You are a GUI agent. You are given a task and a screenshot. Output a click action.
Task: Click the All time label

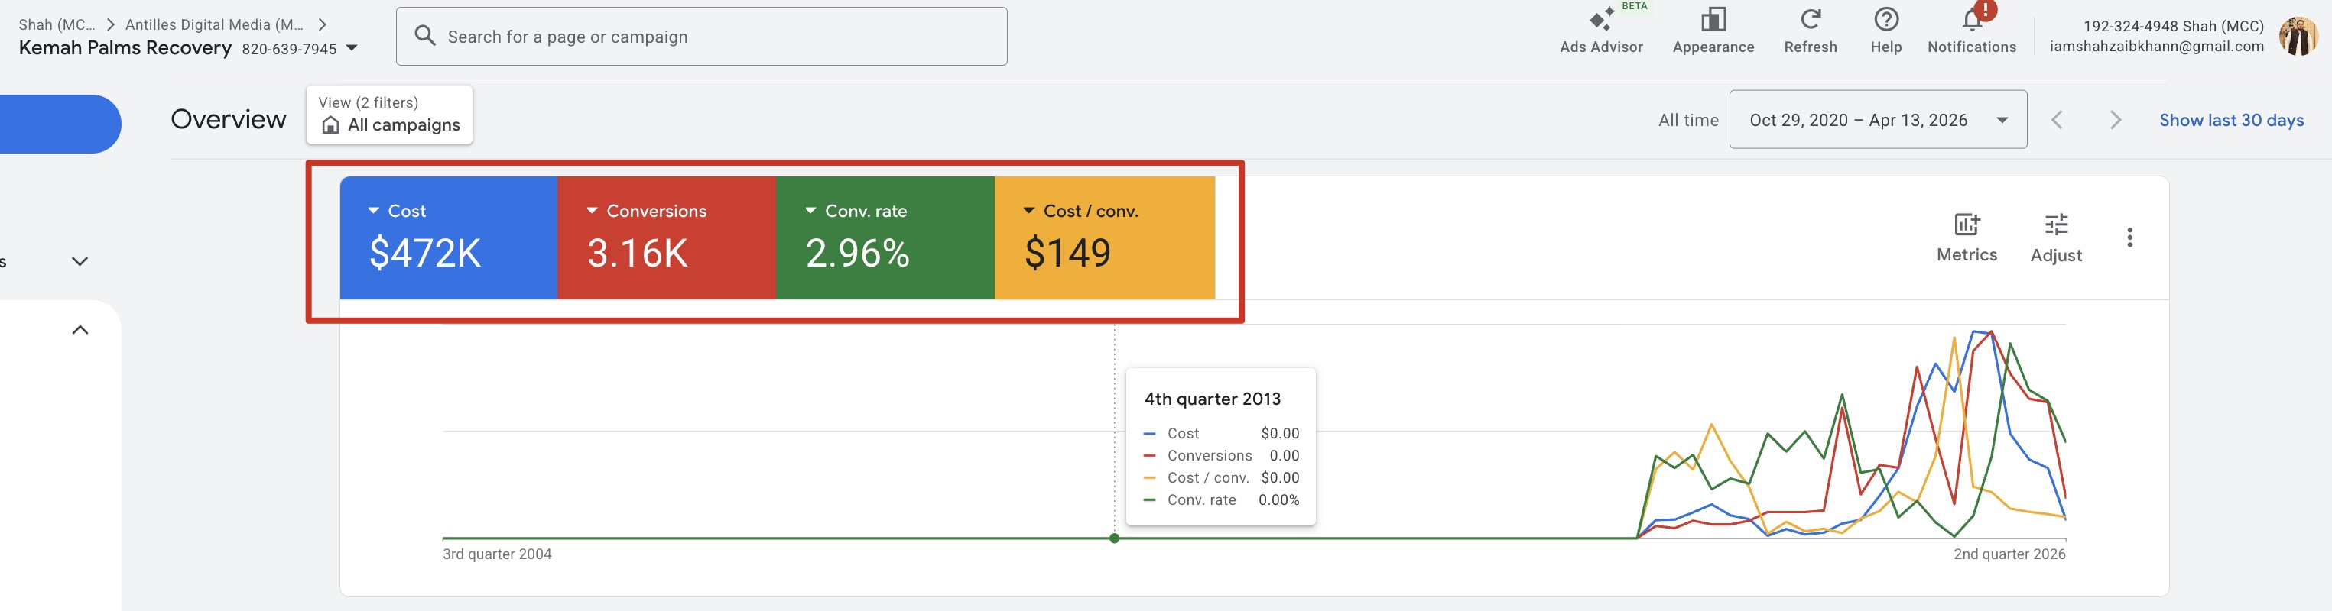tap(1688, 120)
